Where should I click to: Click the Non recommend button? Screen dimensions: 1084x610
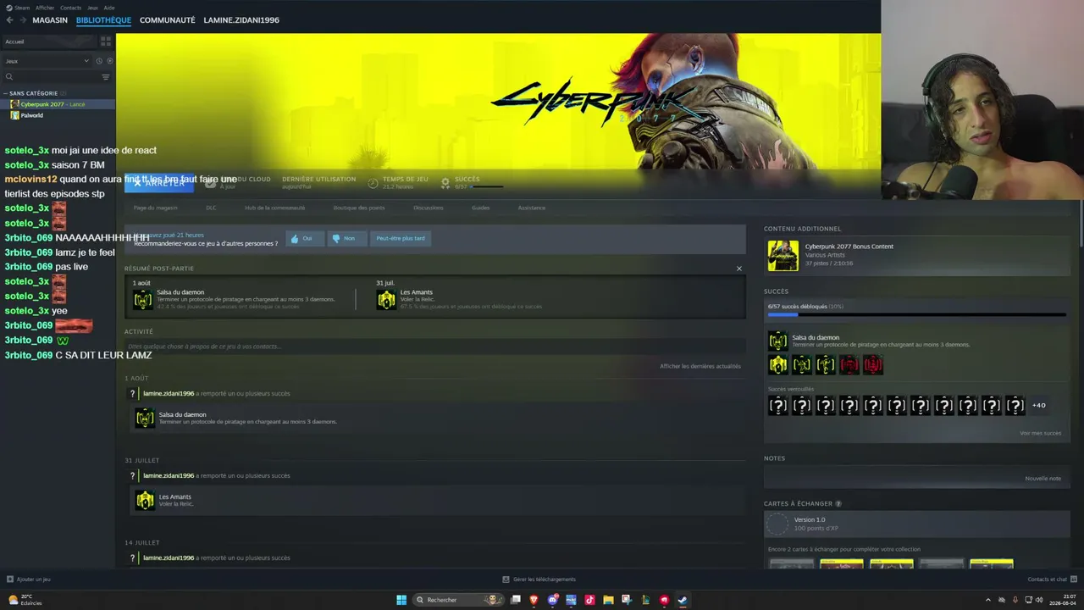click(346, 238)
